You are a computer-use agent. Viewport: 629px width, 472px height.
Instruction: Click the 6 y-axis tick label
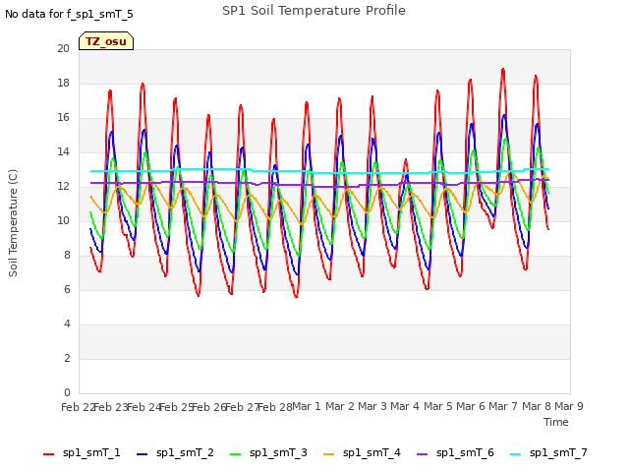click(67, 290)
